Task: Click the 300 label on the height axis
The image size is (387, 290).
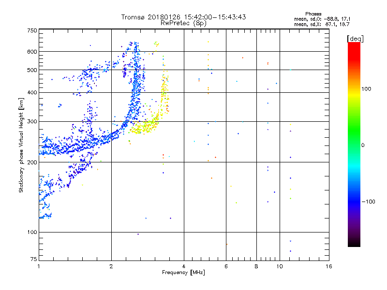Action: point(32,121)
